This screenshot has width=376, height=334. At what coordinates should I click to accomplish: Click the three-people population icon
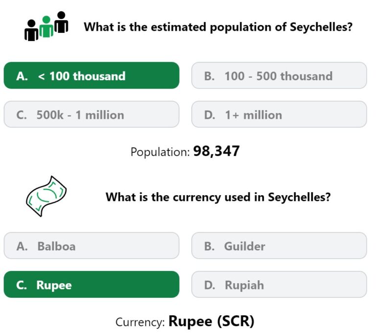point(47,26)
